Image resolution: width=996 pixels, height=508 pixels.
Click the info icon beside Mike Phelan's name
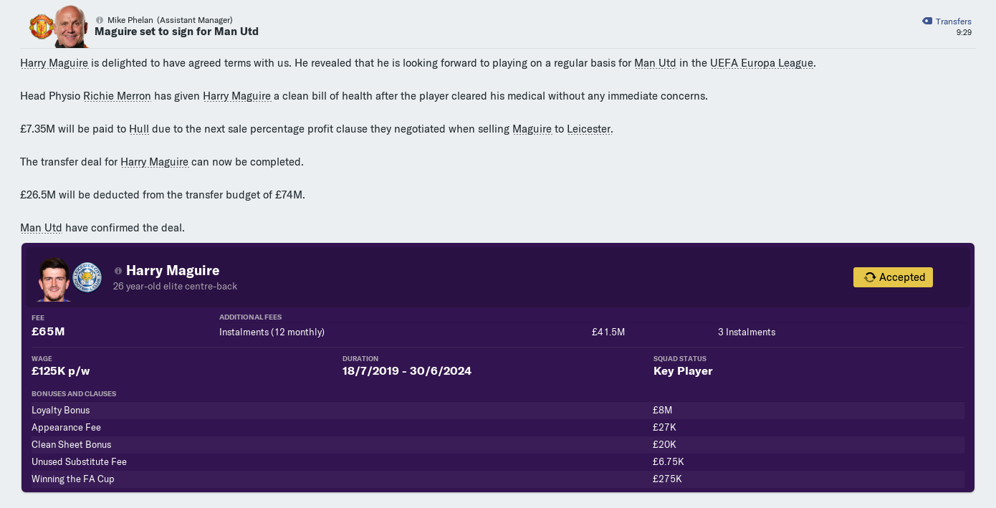(100, 20)
